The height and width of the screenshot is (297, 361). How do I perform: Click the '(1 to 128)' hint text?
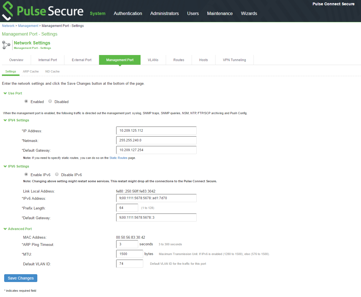point(148,208)
